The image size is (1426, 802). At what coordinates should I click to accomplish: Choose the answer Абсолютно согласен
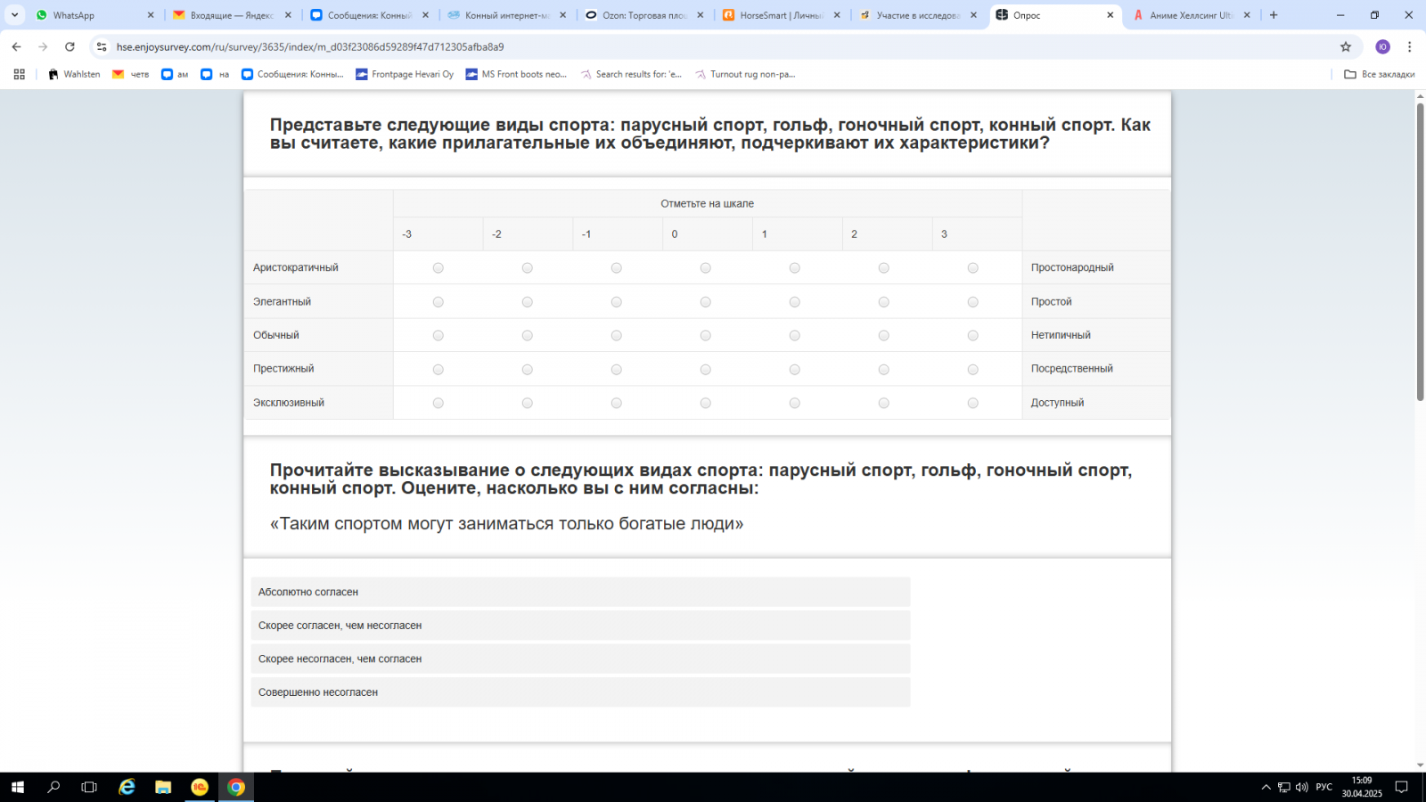pos(580,592)
